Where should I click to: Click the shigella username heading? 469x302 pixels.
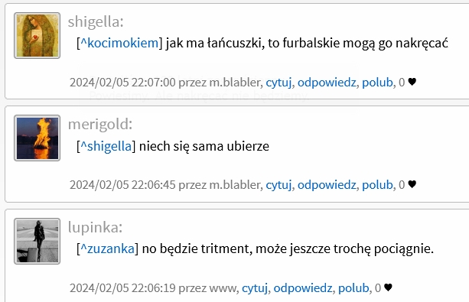click(96, 22)
